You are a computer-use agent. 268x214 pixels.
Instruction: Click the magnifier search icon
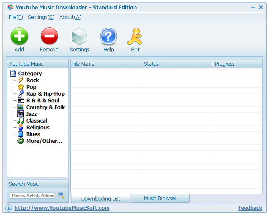(x=61, y=195)
